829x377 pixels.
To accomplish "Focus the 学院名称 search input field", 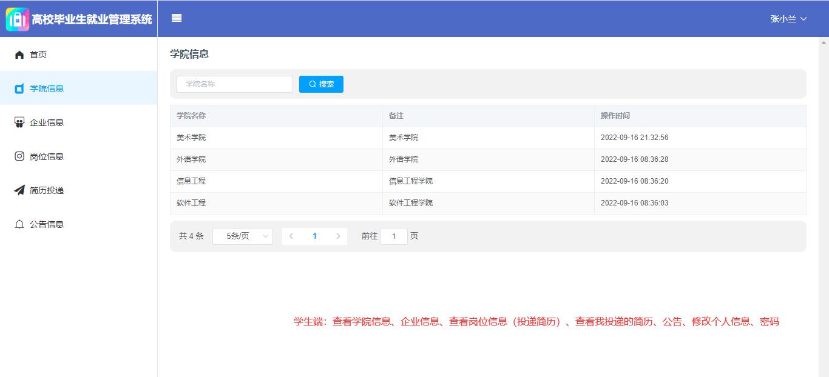I will [234, 84].
